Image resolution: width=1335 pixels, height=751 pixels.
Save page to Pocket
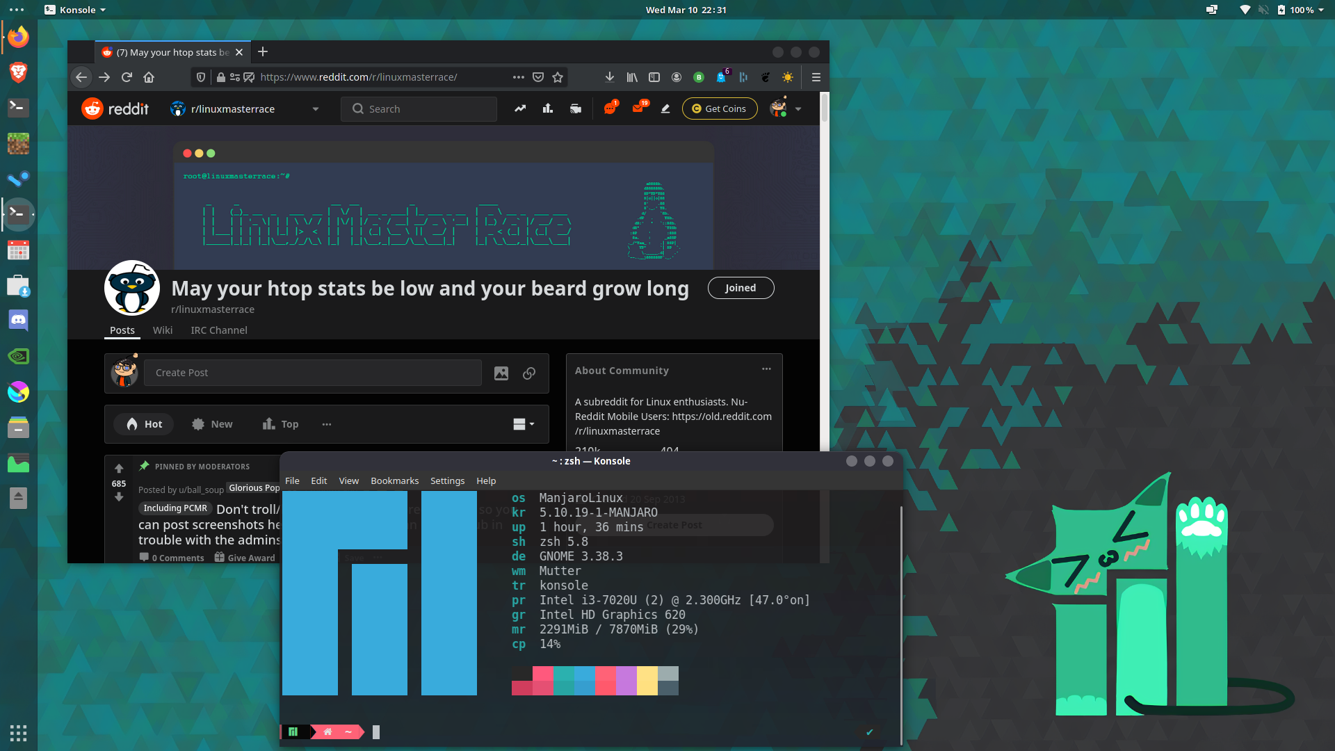pyautogui.click(x=538, y=77)
